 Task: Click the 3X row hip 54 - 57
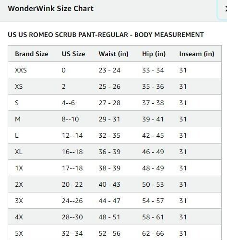(153, 201)
